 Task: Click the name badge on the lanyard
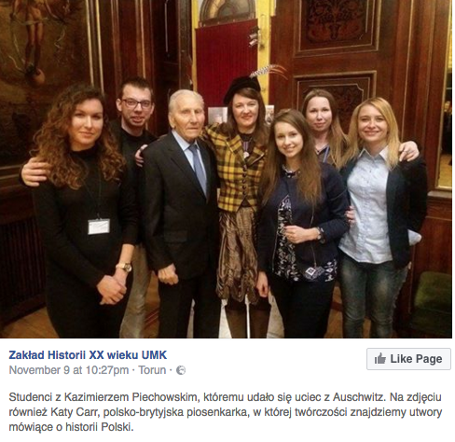click(x=99, y=227)
